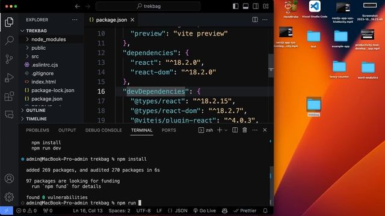Change language mode via JSON status item
The height and width of the screenshot is (216, 385).
tap(177, 211)
